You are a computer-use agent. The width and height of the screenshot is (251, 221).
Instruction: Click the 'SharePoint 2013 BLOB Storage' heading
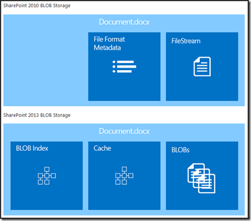pyautogui.click(x=37, y=115)
